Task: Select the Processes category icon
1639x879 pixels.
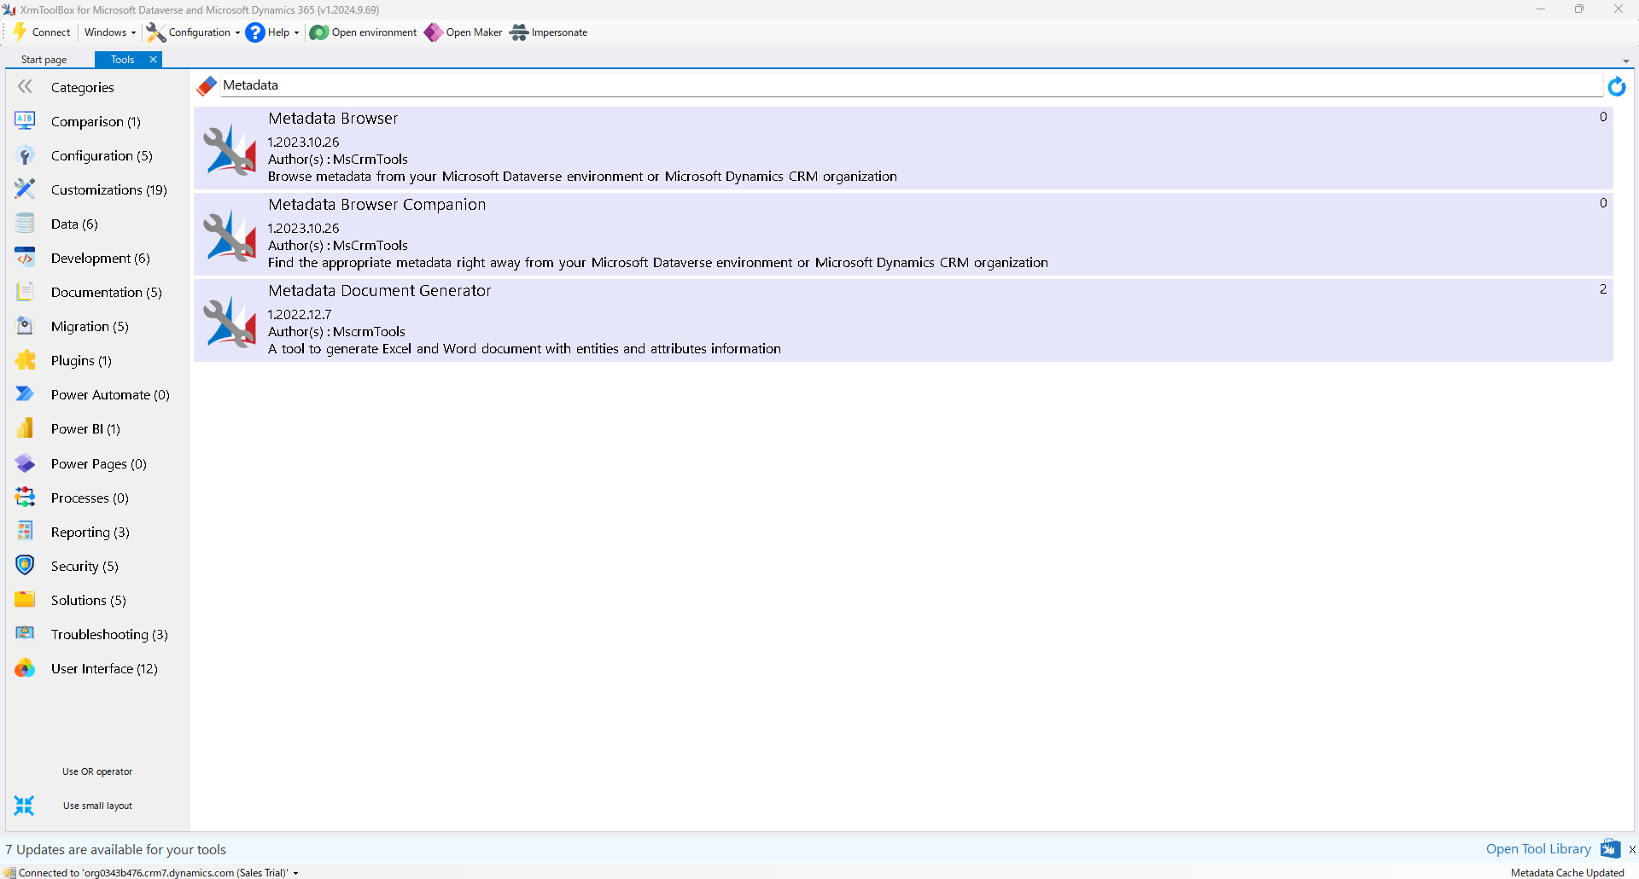Action: [25, 498]
